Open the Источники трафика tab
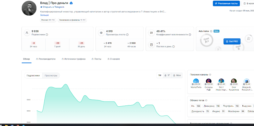The height and width of the screenshot is (126, 254). (73, 59)
